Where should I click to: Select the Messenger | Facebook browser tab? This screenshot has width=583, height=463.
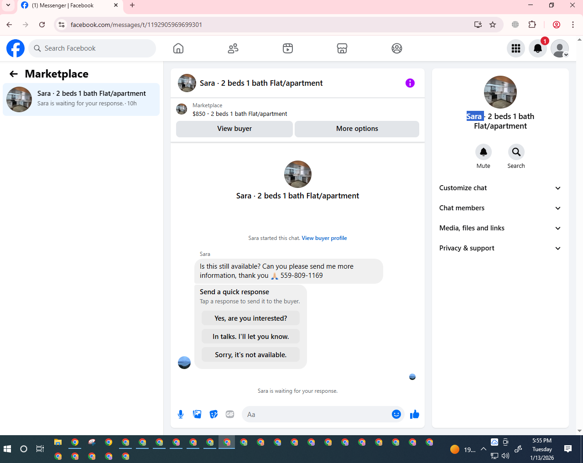click(x=70, y=5)
